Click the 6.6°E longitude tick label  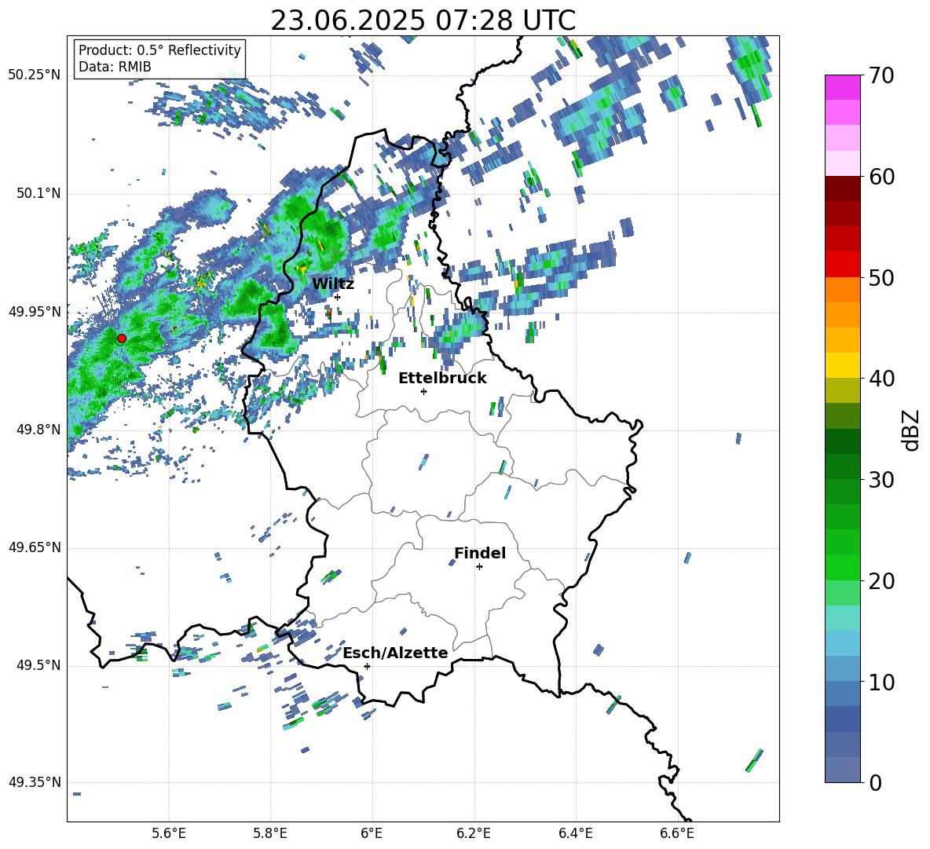click(x=677, y=833)
